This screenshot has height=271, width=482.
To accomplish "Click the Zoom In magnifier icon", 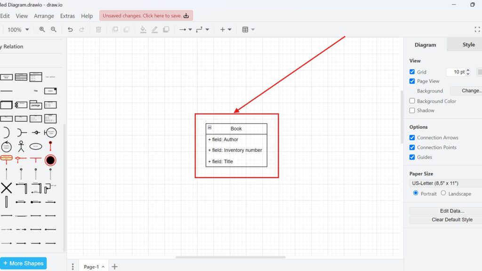I will [x=42, y=29].
